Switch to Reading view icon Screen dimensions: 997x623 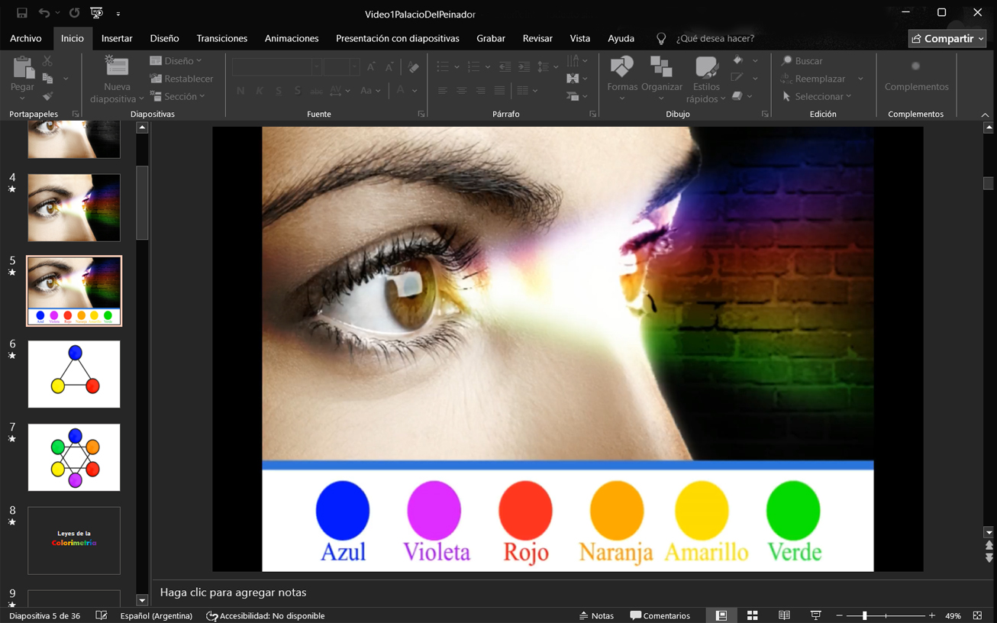[784, 615]
